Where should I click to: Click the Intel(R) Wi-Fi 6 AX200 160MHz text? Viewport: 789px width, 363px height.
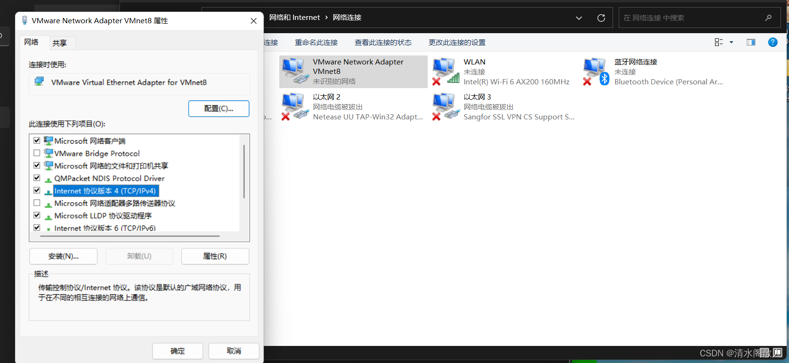pyautogui.click(x=516, y=82)
